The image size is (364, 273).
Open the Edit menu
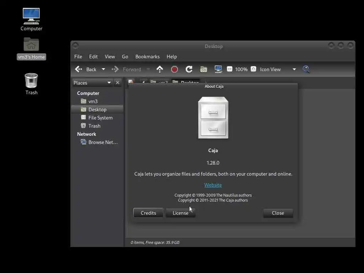tap(93, 57)
